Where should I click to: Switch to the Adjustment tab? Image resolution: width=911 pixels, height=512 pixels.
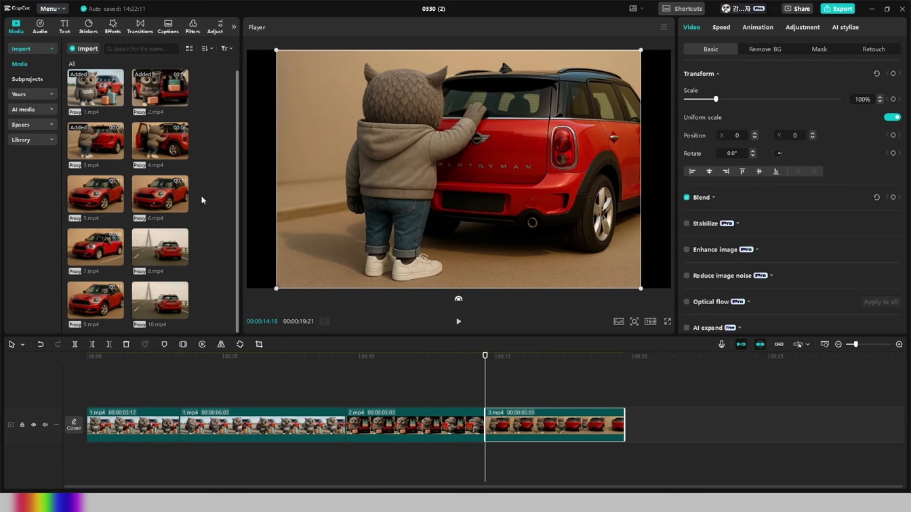click(803, 27)
